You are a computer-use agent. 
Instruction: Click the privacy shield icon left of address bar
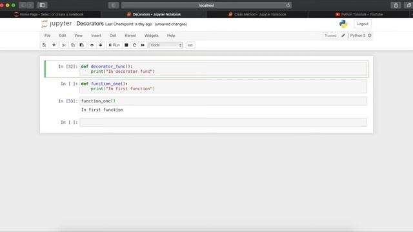pos(114,5)
